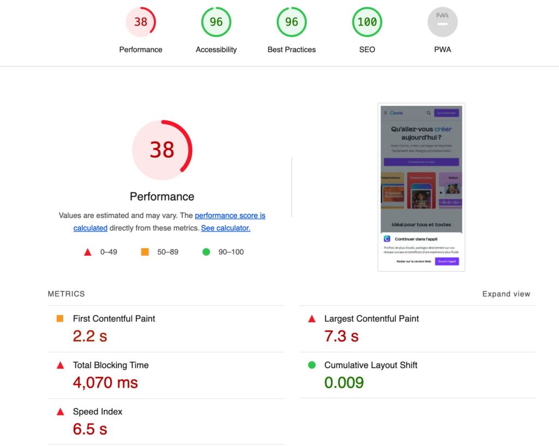
Task: Click the red triangle beside Largest Contentful Paint
Action: pos(312,318)
